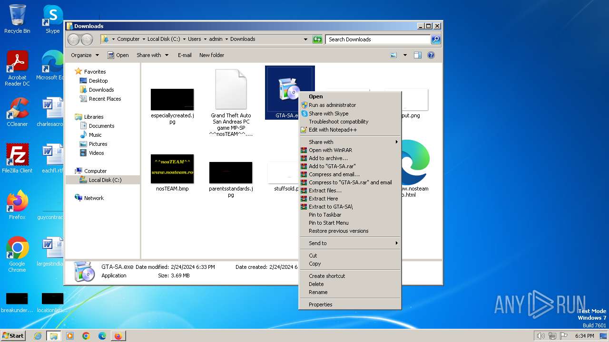Choose Run as administrator

(350, 105)
